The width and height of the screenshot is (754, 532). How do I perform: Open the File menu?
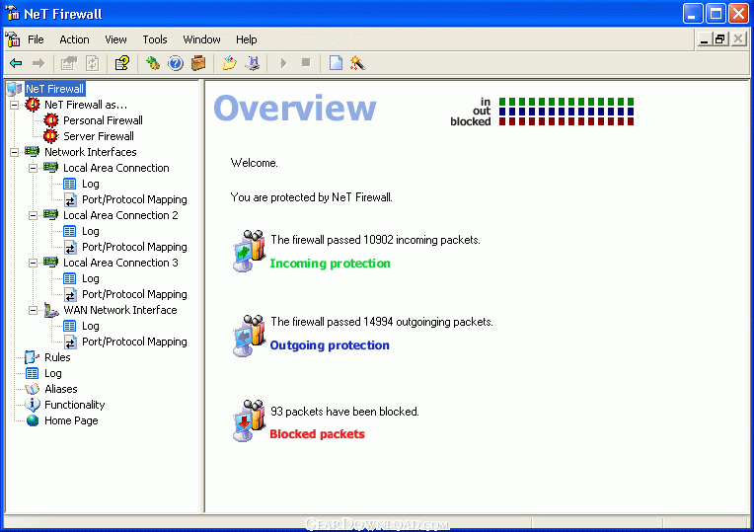[x=36, y=39]
